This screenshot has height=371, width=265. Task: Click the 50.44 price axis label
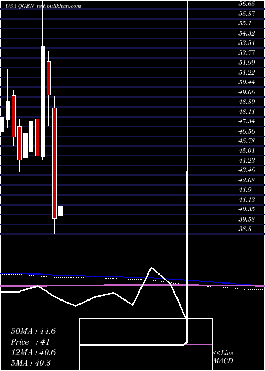coord(246,82)
